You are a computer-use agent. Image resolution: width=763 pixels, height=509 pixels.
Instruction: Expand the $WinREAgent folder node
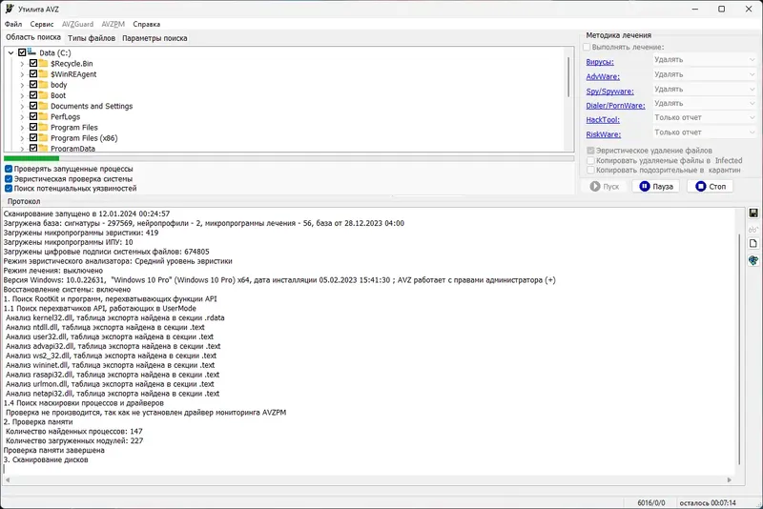22,74
